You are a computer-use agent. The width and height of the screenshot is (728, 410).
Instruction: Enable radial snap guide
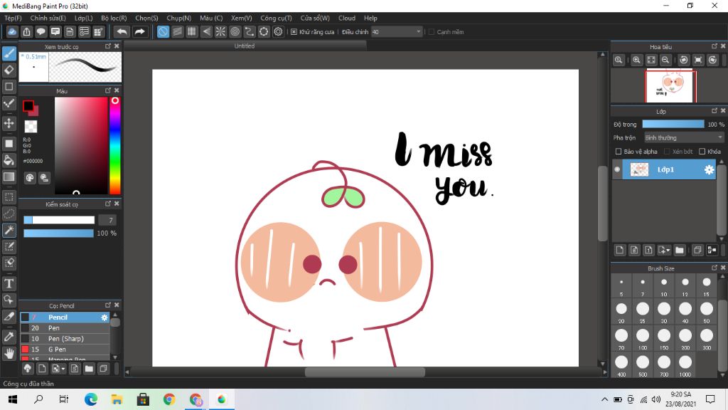(x=220, y=31)
